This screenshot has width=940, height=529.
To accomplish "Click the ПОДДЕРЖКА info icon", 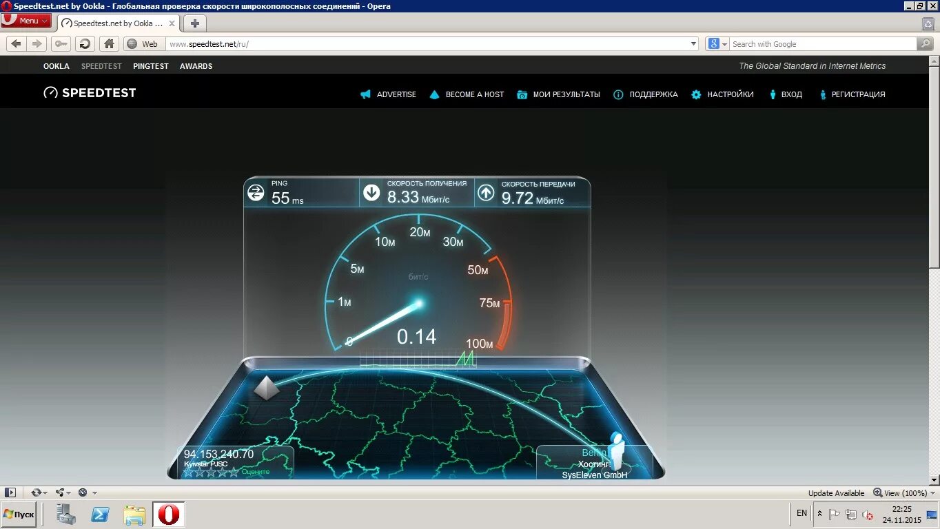I will [x=618, y=94].
